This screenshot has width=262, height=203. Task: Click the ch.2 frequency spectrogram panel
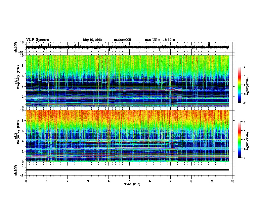point(128,136)
